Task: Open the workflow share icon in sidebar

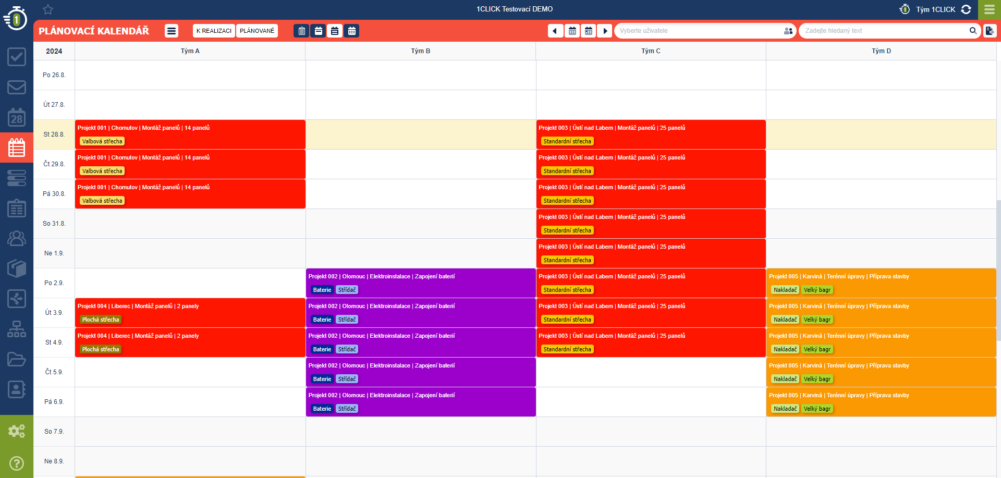Action: pyautogui.click(x=17, y=299)
